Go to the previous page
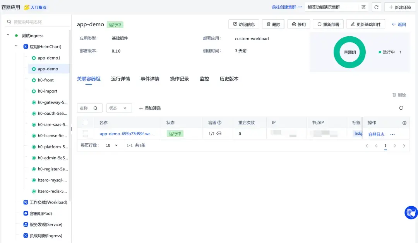The width and height of the screenshot is (418, 243). pyautogui.click(x=376, y=146)
